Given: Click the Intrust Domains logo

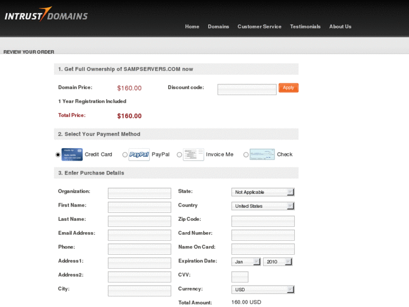Looking at the screenshot, I should [x=46, y=14].
